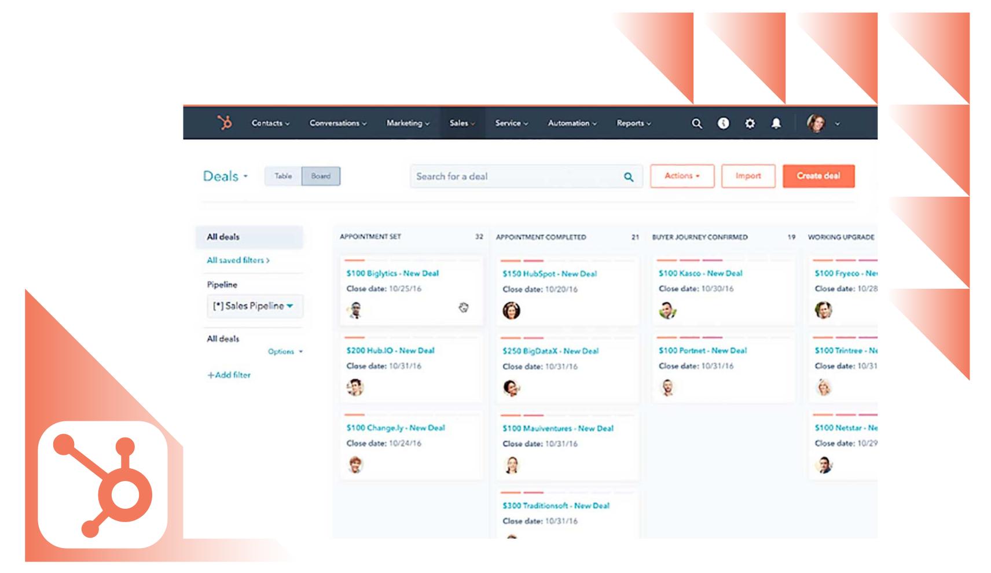Click the owner avatar on Portnet deal
991x573 pixels.
[x=667, y=387]
